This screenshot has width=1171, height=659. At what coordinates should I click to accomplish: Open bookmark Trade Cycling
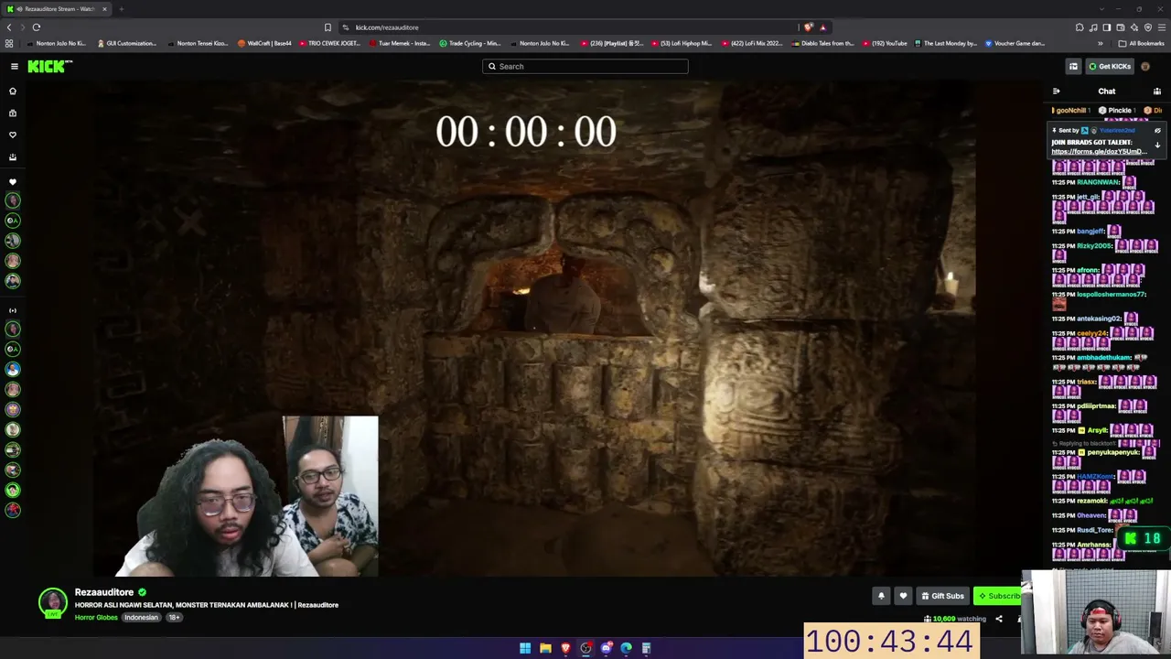(469, 43)
